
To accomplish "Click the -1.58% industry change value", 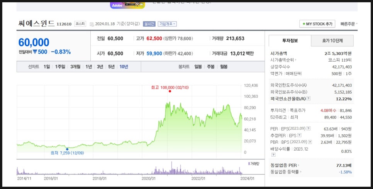I will tap(345, 172).
